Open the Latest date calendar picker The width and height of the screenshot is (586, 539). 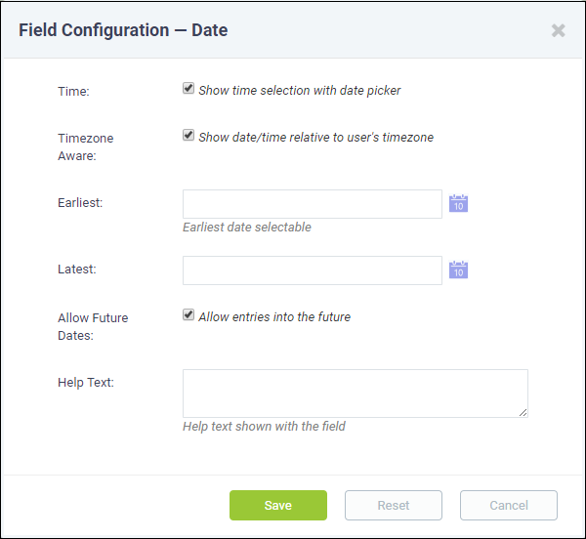click(x=458, y=269)
